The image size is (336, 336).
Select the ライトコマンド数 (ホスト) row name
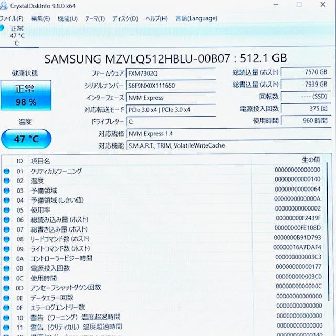(60, 249)
